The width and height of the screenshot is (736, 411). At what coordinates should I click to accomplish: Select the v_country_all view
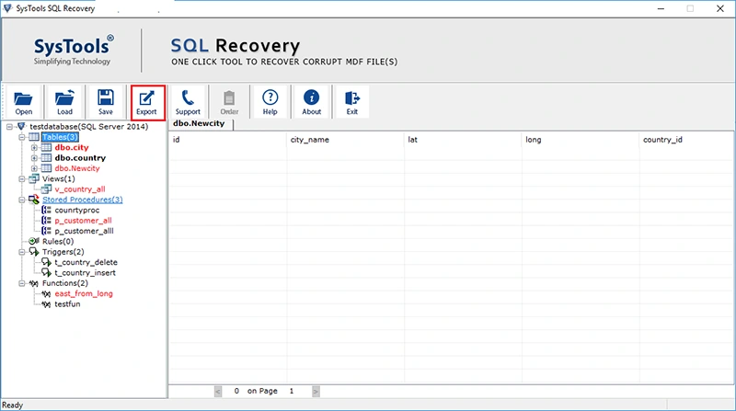pos(80,189)
